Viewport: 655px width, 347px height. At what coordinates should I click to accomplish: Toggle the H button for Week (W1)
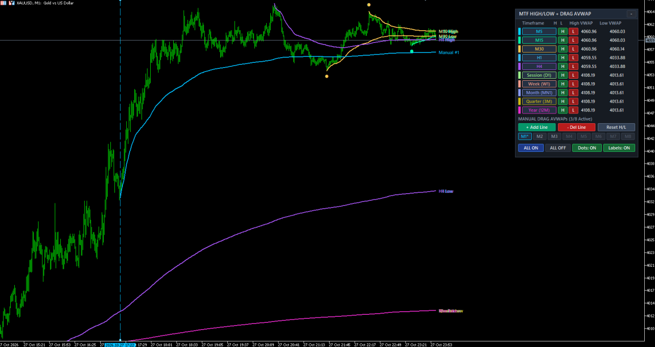tap(563, 84)
